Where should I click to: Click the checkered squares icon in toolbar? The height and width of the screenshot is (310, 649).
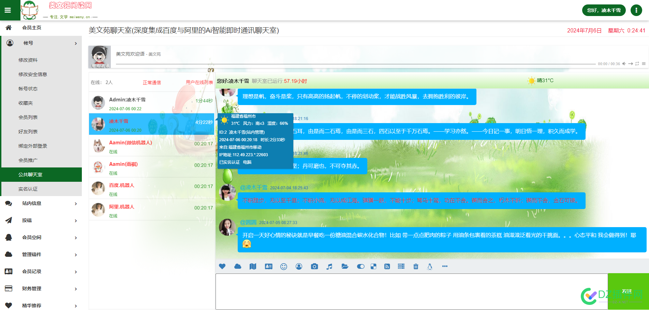click(x=373, y=266)
